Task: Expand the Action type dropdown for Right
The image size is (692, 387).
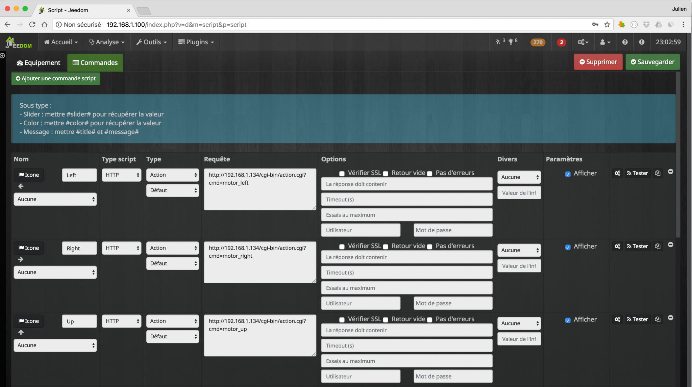Action: point(172,248)
